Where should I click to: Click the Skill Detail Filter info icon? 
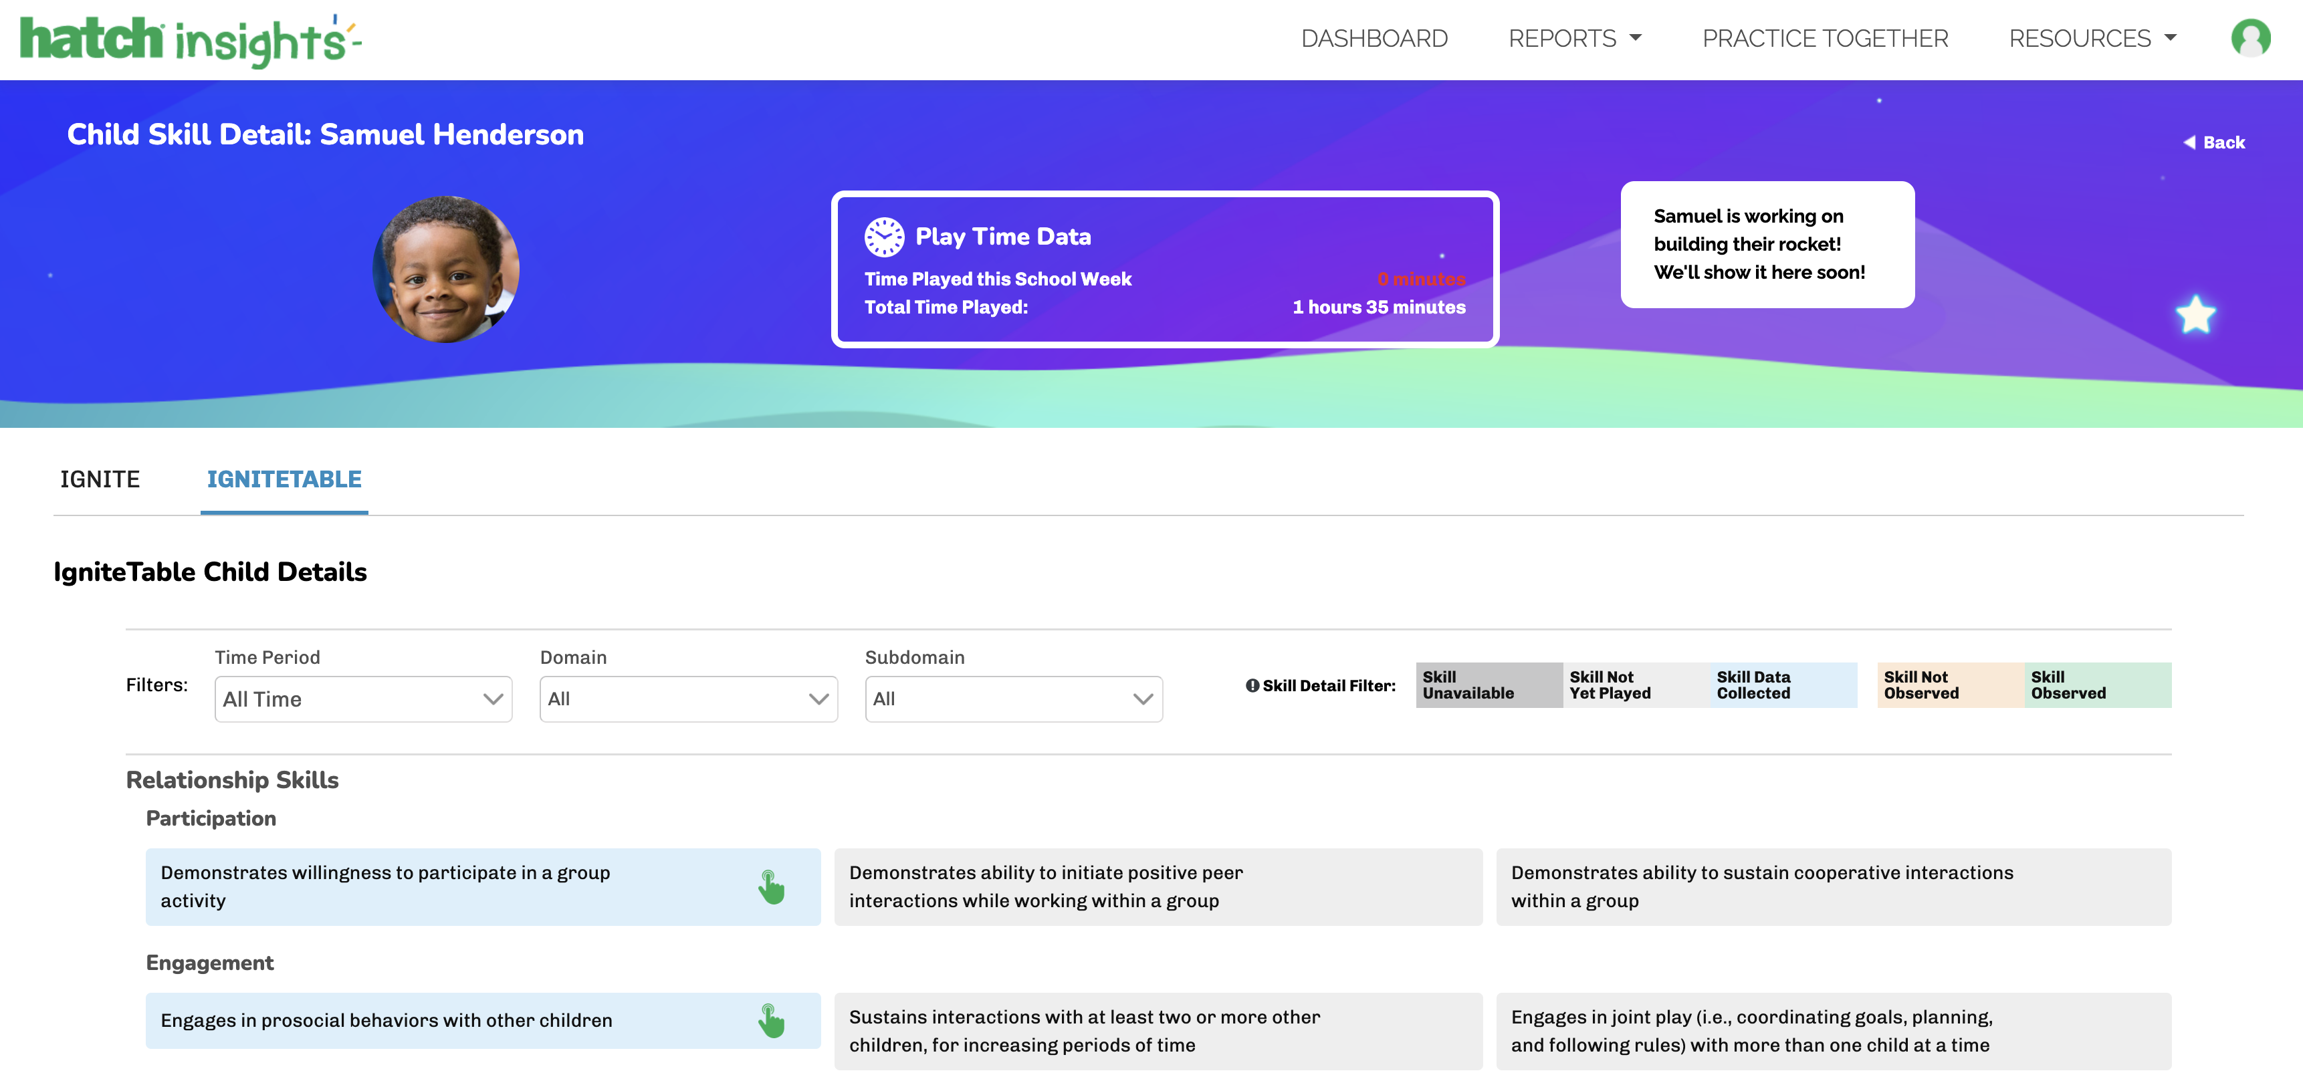click(x=1252, y=686)
